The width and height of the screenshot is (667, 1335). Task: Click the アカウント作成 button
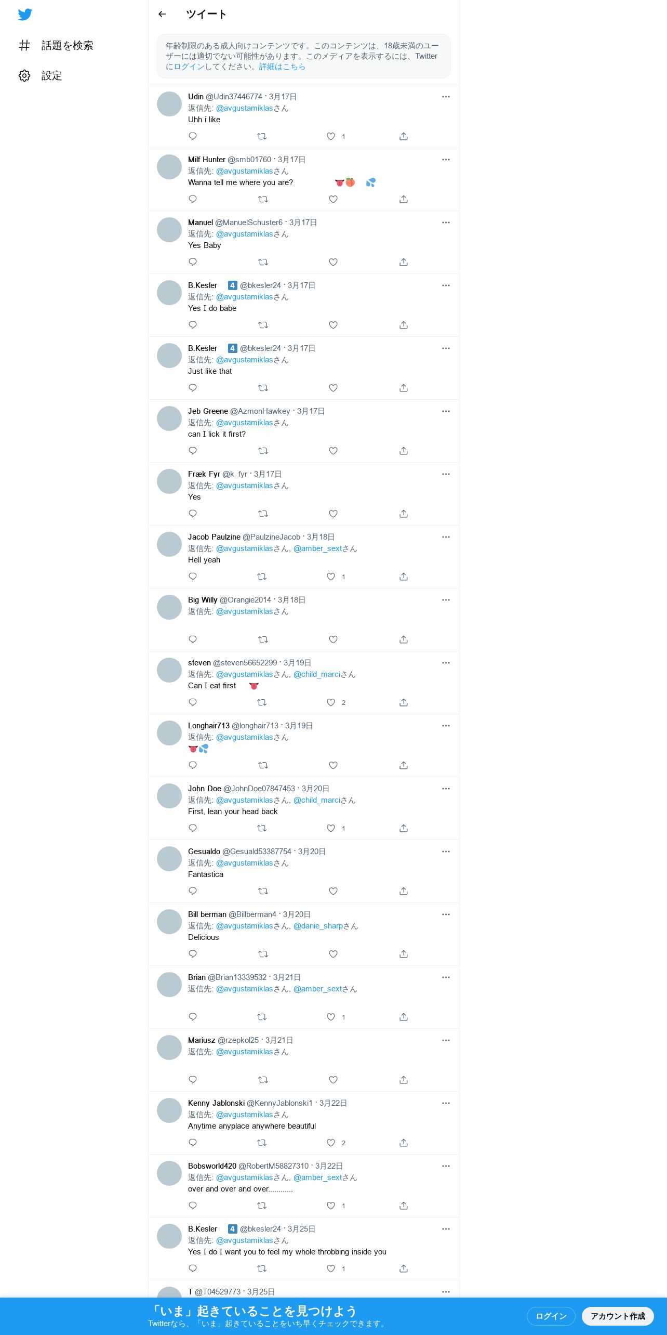(x=618, y=1316)
